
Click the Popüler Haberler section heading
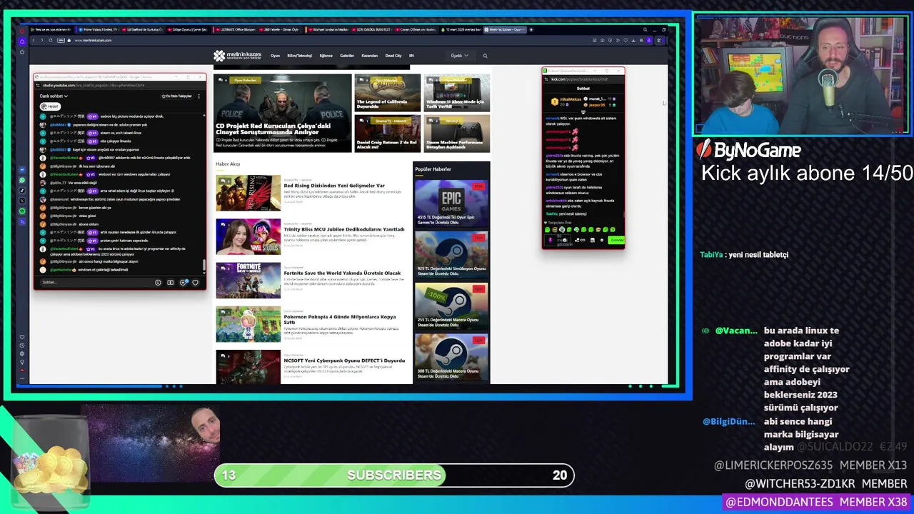[x=433, y=169]
